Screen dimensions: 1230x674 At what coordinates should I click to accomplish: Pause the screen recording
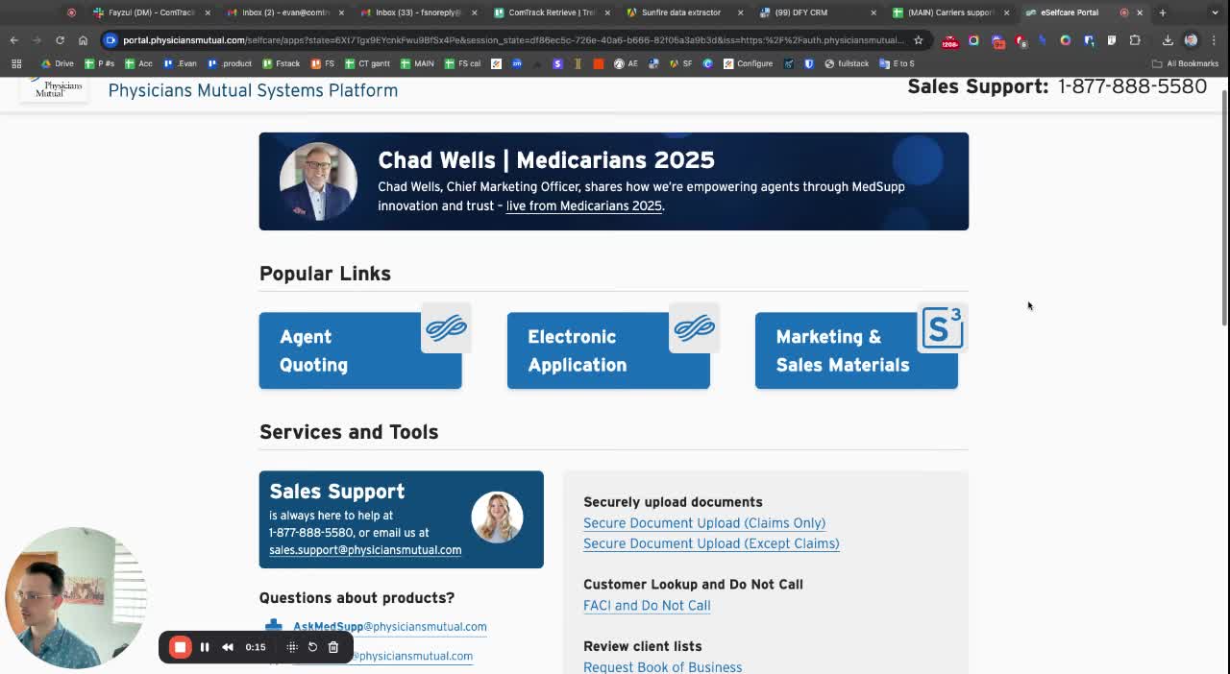[x=205, y=647]
